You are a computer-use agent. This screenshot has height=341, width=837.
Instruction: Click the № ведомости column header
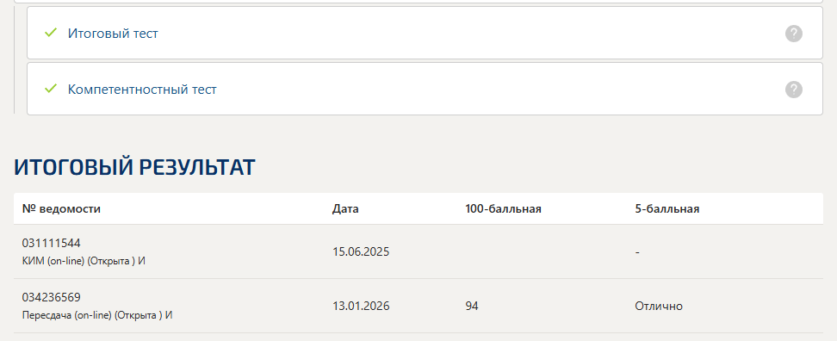coord(61,208)
